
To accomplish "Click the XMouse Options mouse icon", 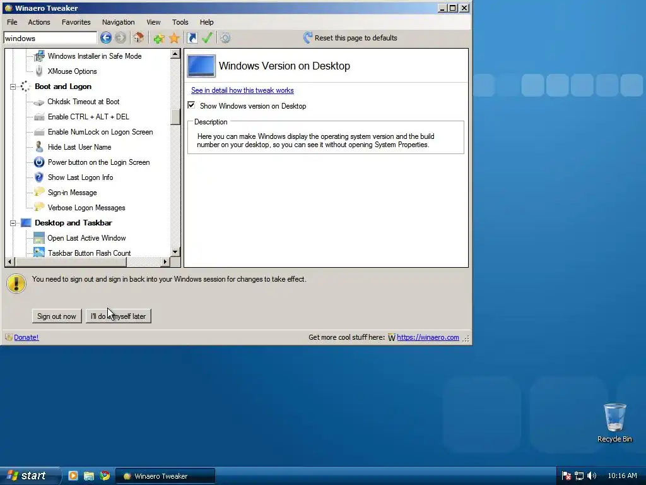I will pos(39,71).
